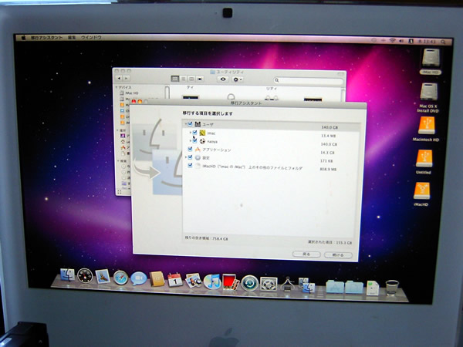
Task: Open iCal calendar in the Dock
Action: pyautogui.click(x=175, y=280)
